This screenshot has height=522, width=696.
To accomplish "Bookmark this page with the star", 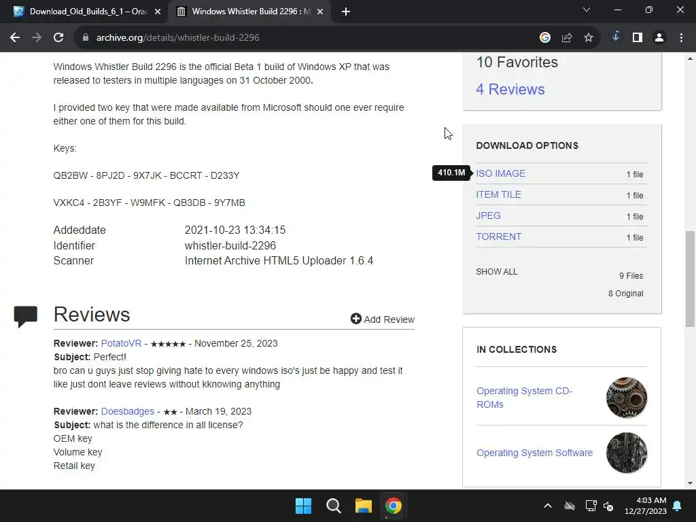I will pyautogui.click(x=589, y=38).
